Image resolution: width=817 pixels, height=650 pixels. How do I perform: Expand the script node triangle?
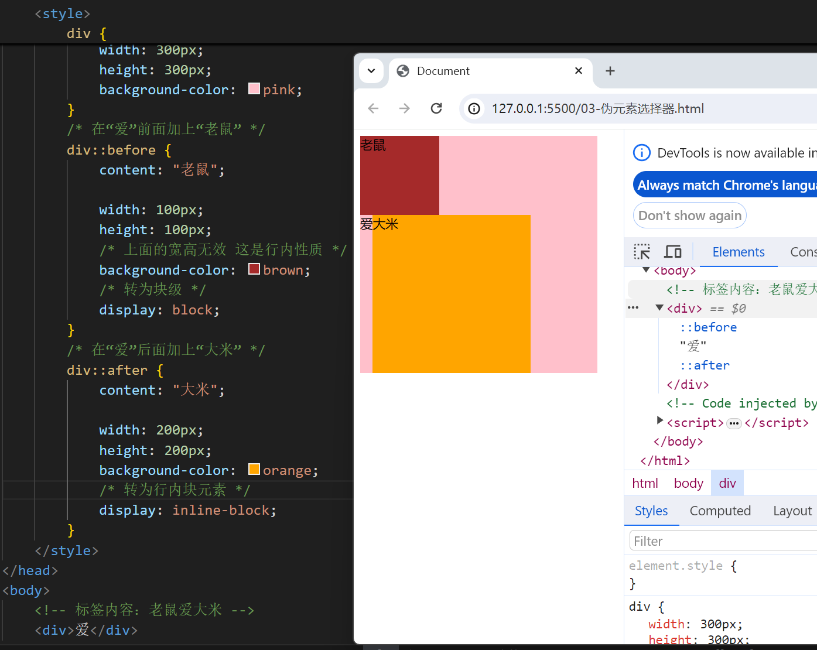point(659,420)
